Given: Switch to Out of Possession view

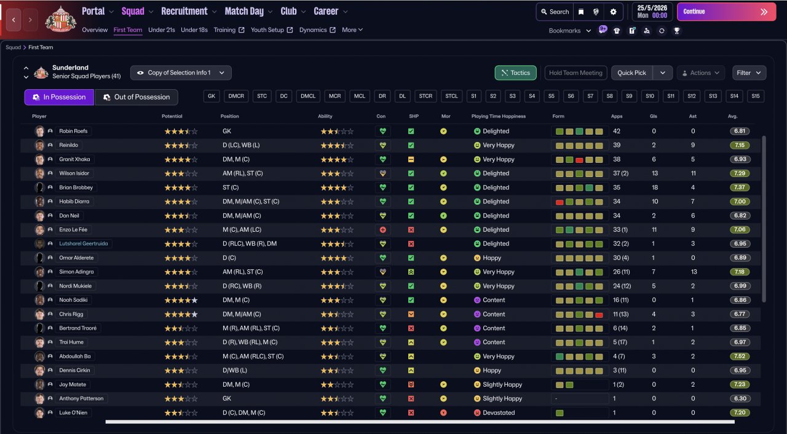Looking at the screenshot, I should point(136,97).
